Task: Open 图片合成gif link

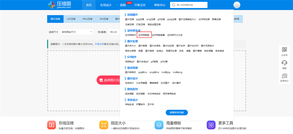Action: coord(142,62)
